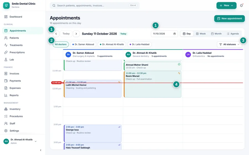Click the Appointments calendar icon in sidebar
The image size is (249, 155).
pos(6,31)
